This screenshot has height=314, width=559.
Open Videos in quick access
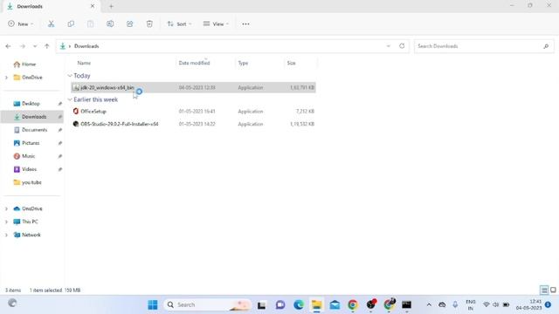tap(29, 169)
